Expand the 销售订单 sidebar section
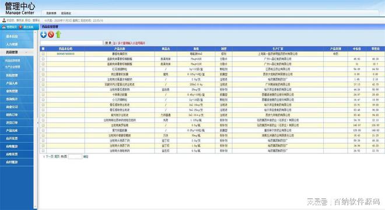The image size is (385, 210). click(x=17, y=115)
